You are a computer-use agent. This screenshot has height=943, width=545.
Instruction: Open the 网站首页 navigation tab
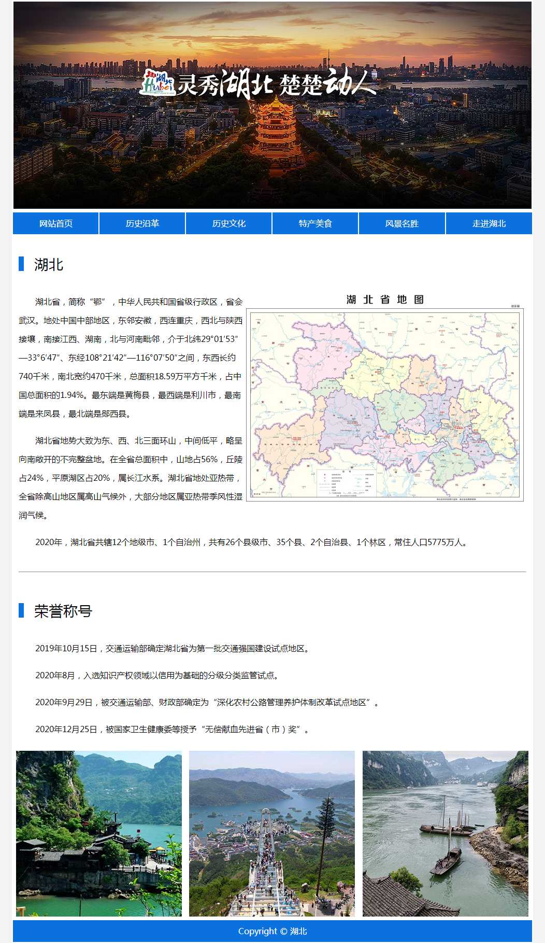[56, 223]
